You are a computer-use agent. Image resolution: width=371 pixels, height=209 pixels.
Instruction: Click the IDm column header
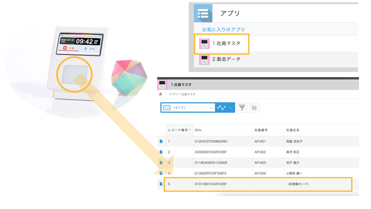click(x=198, y=130)
